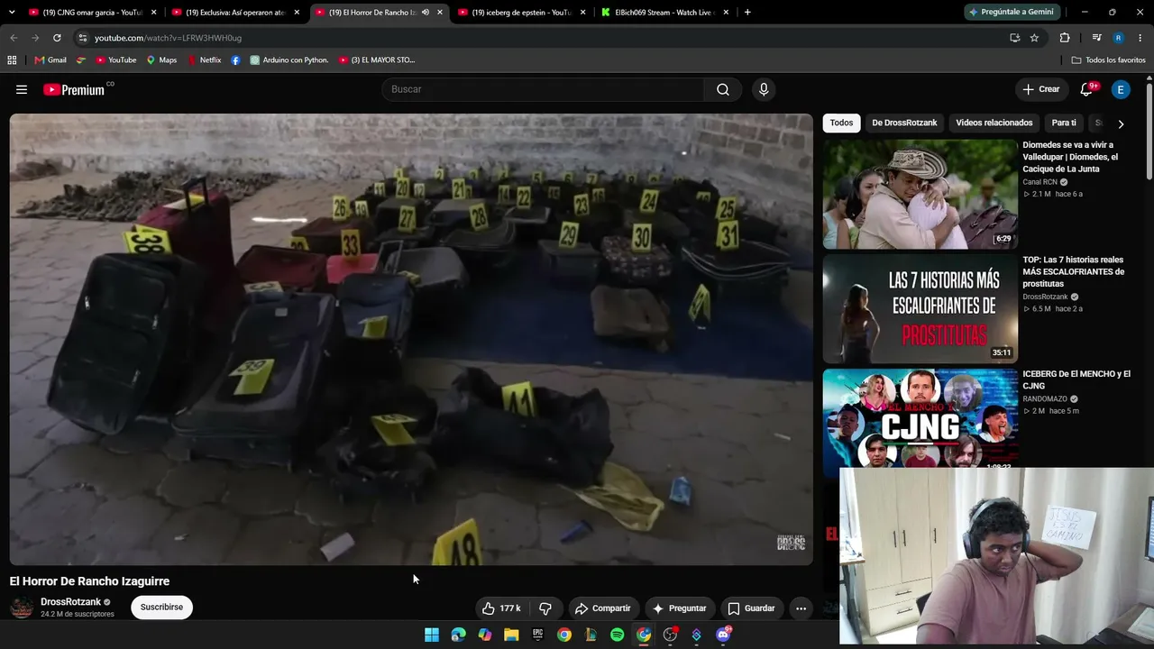Open DrossRotzank channel avatar
This screenshot has height=649, width=1154.
pos(22,608)
